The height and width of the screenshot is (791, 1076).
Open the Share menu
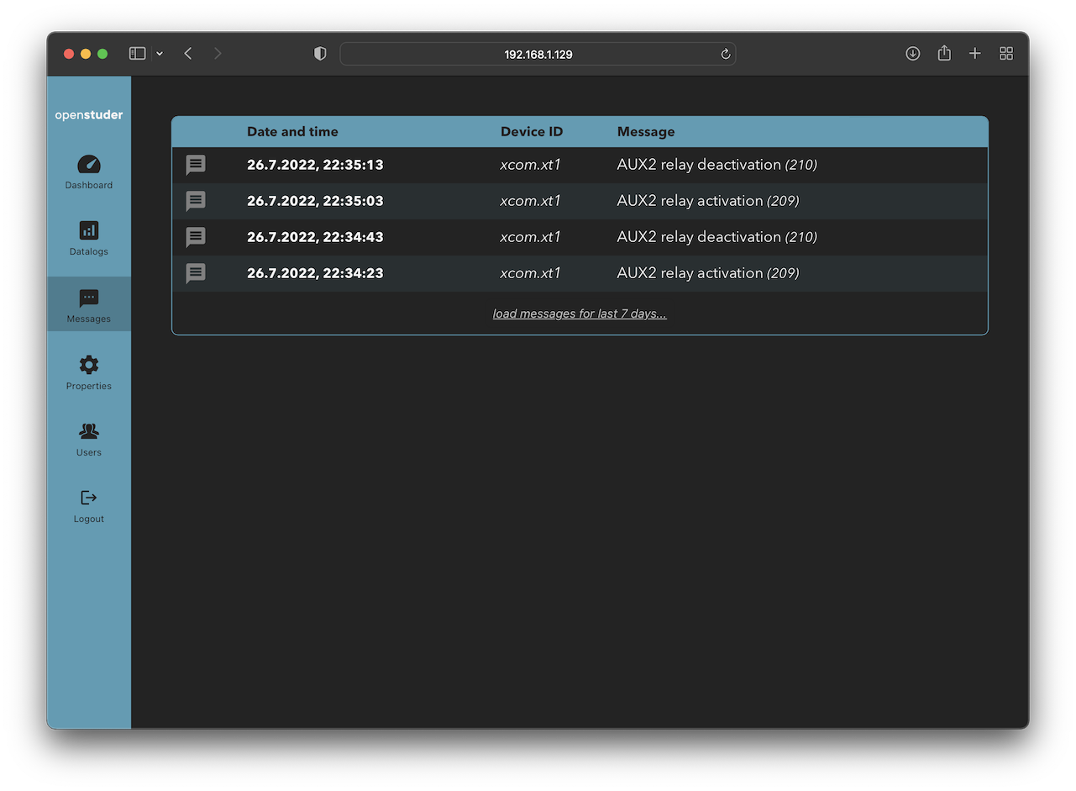click(x=944, y=54)
